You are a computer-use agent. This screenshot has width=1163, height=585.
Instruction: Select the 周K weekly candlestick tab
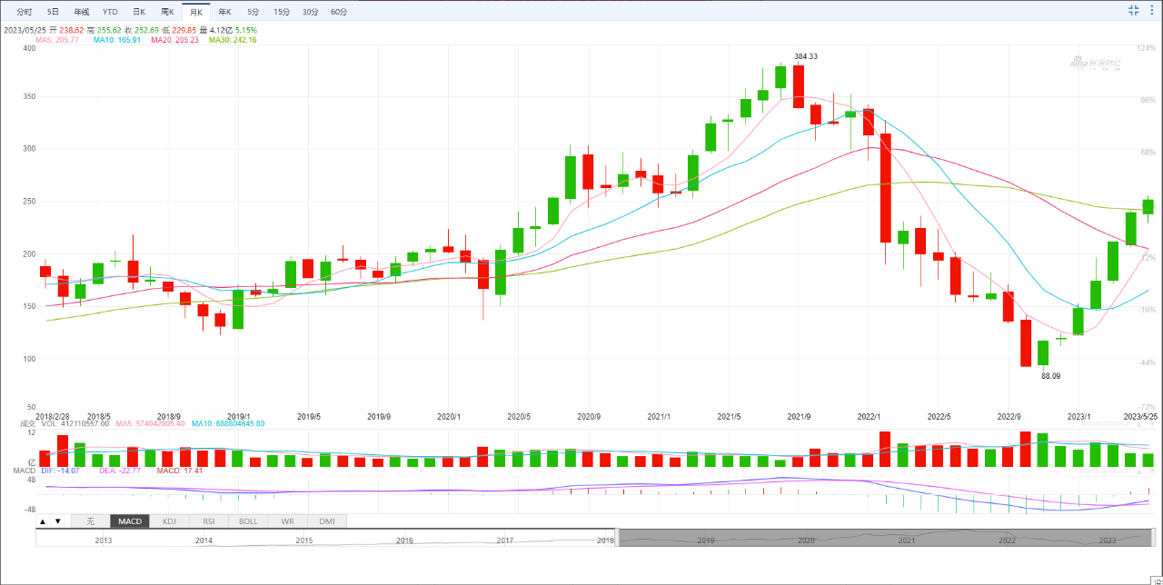[167, 12]
